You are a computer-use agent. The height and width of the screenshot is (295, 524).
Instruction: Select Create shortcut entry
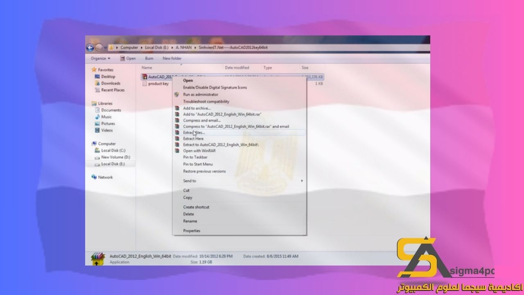196,207
